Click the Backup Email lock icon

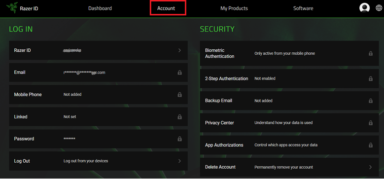pos(371,101)
